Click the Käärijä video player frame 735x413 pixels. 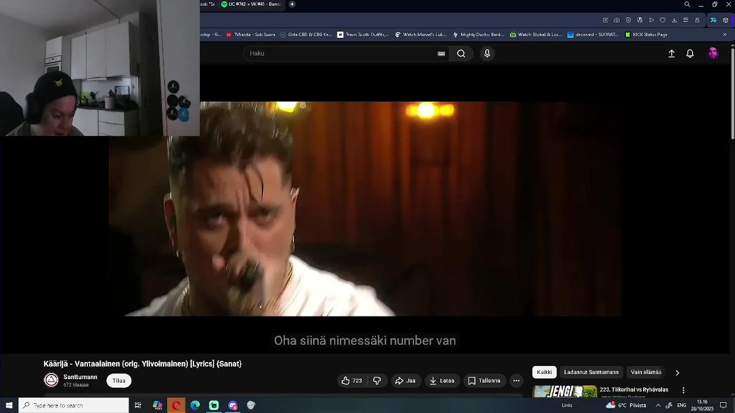pos(365,209)
